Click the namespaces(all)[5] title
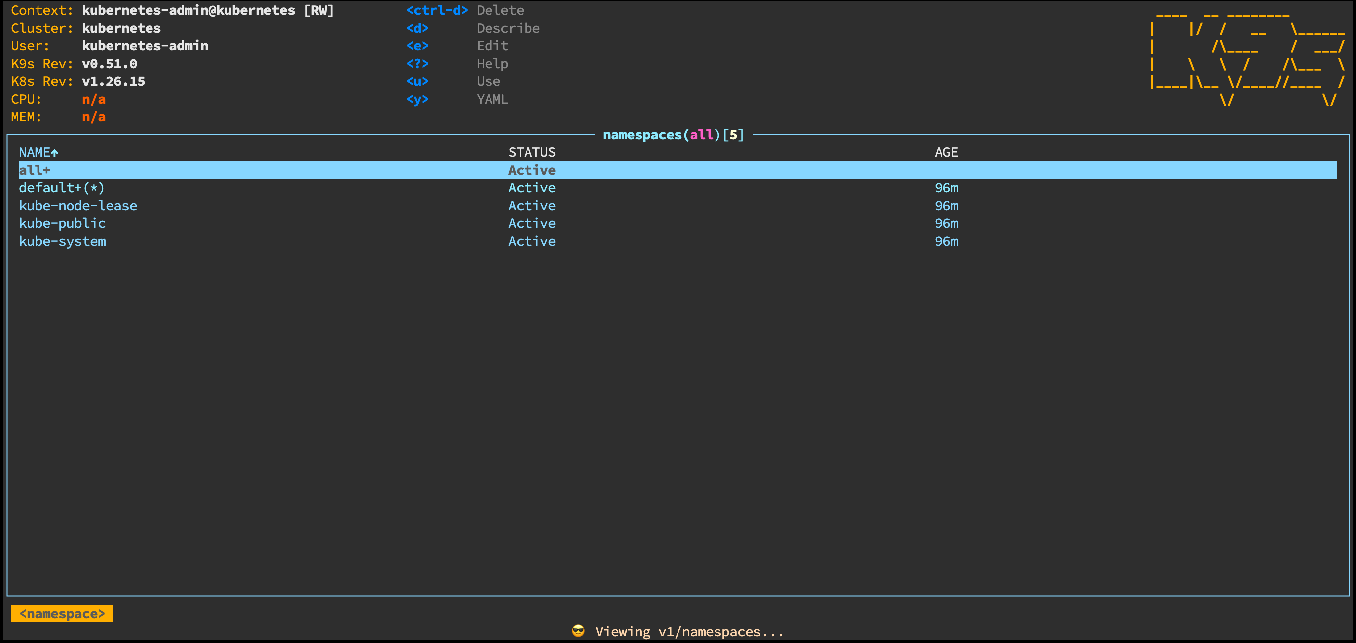 673,135
